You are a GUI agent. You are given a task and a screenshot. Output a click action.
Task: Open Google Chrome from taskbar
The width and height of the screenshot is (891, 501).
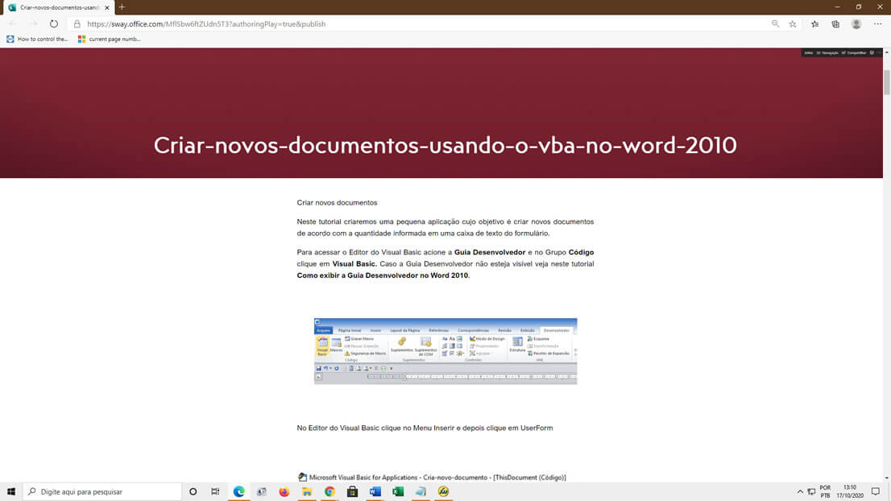(329, 491)
